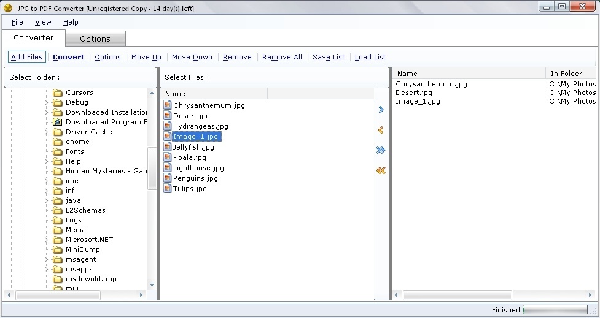The width and height of the screenshot is (600, 318).
Task: Click the folder tree horizontal scrollbar thumb
Action: tap(58, 295)
